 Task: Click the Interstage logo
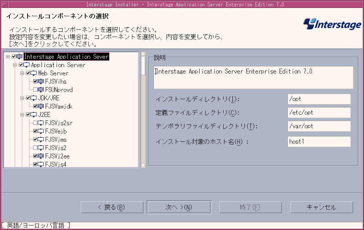(332, 24)
